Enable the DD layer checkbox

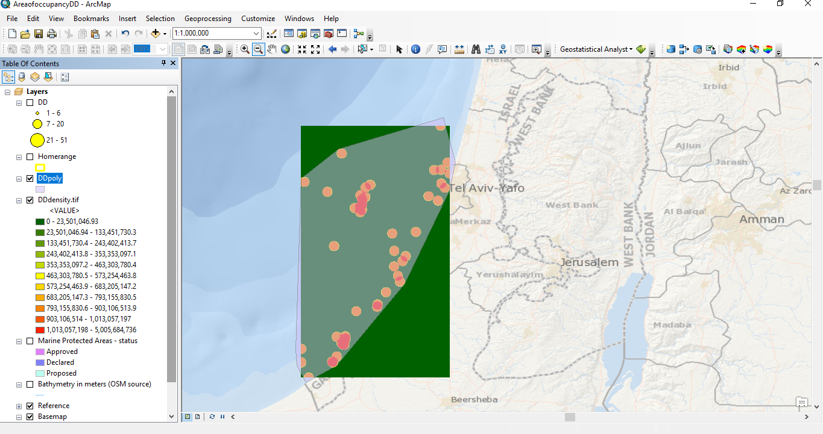click(x=30, y=102)
